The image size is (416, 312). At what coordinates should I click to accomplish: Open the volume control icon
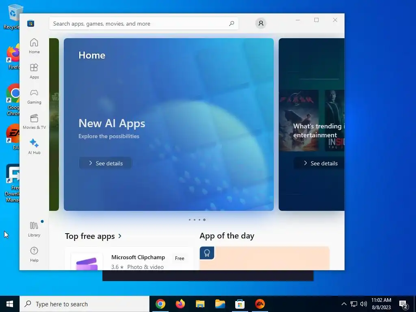(364, 304)
